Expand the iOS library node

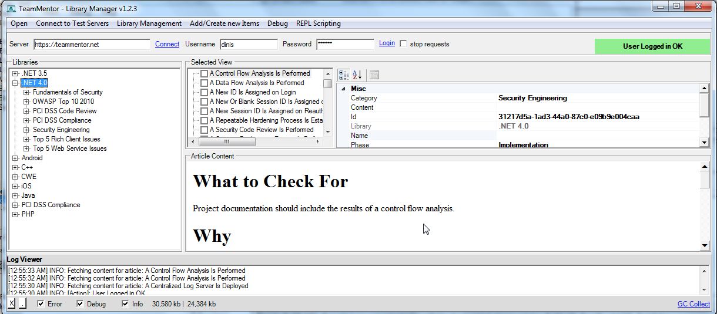click(15, 186)
